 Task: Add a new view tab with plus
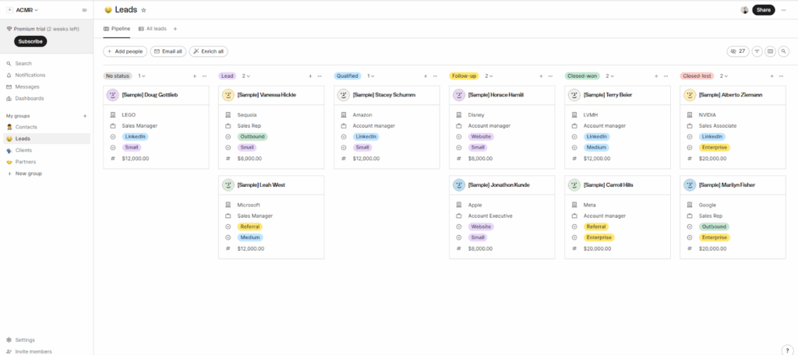[175, 29]
